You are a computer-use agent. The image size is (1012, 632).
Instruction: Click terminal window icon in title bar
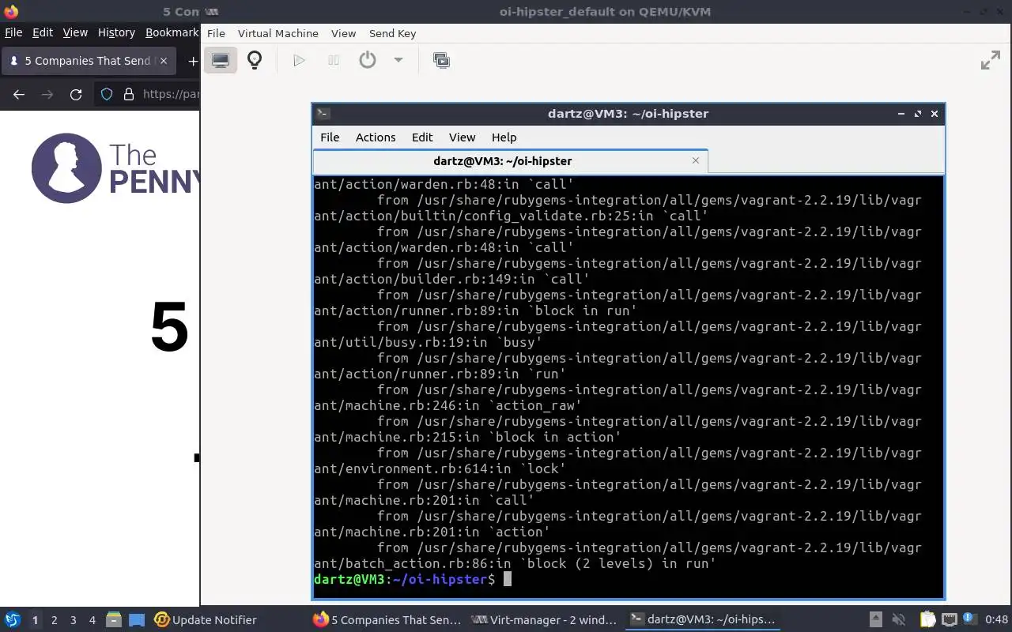point(323,113)
